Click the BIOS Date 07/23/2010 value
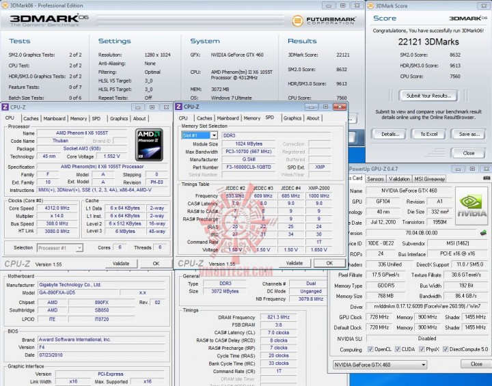The height and width of the screenshot is (386, 492). pyautogui.click(x=101, y=355)
